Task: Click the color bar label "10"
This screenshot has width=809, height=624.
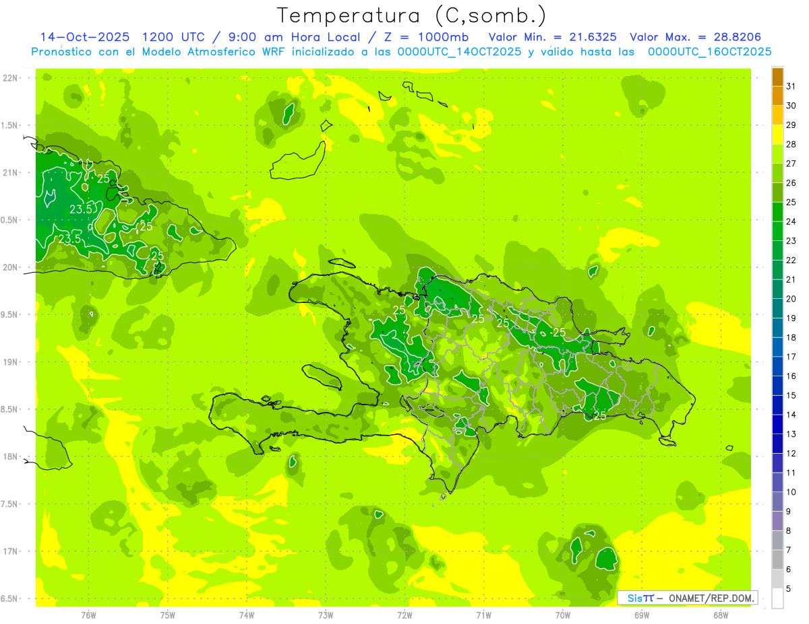Action: [791, 492]
